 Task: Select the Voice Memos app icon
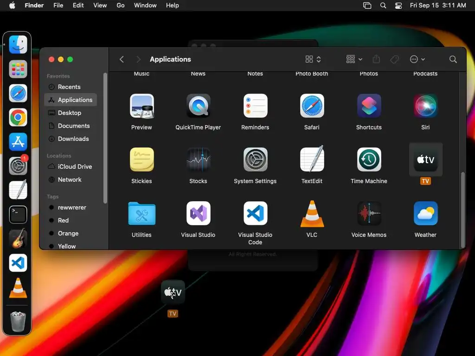click(369, 213)
